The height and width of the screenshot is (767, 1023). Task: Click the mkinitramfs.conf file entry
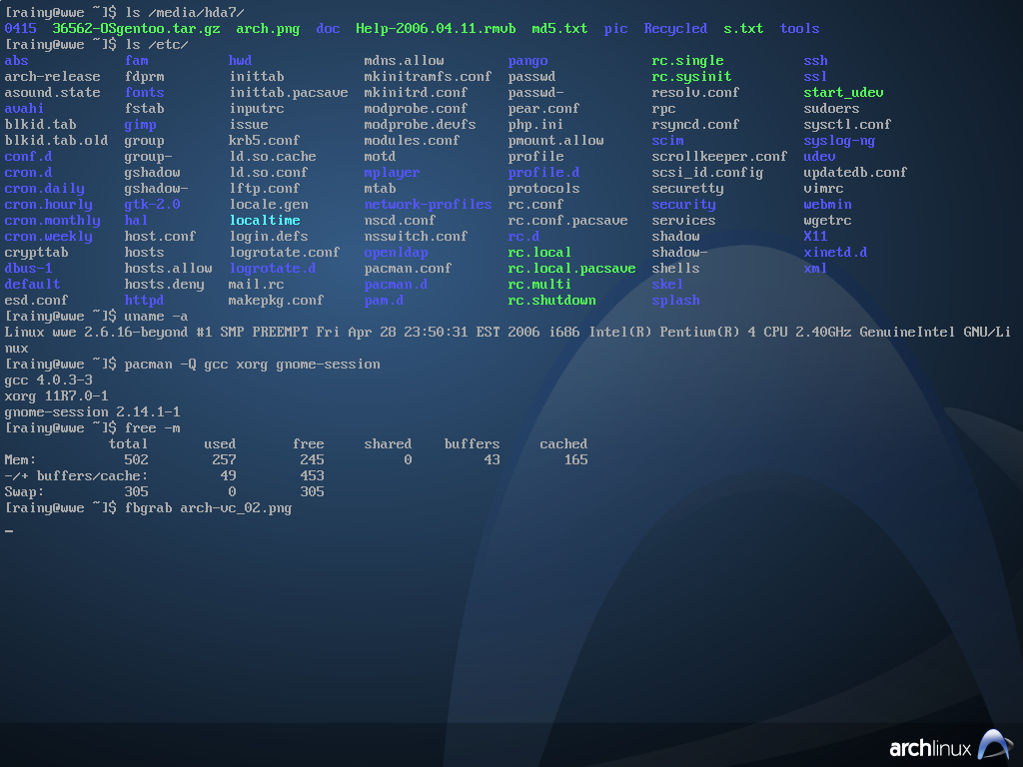[428, 77]
